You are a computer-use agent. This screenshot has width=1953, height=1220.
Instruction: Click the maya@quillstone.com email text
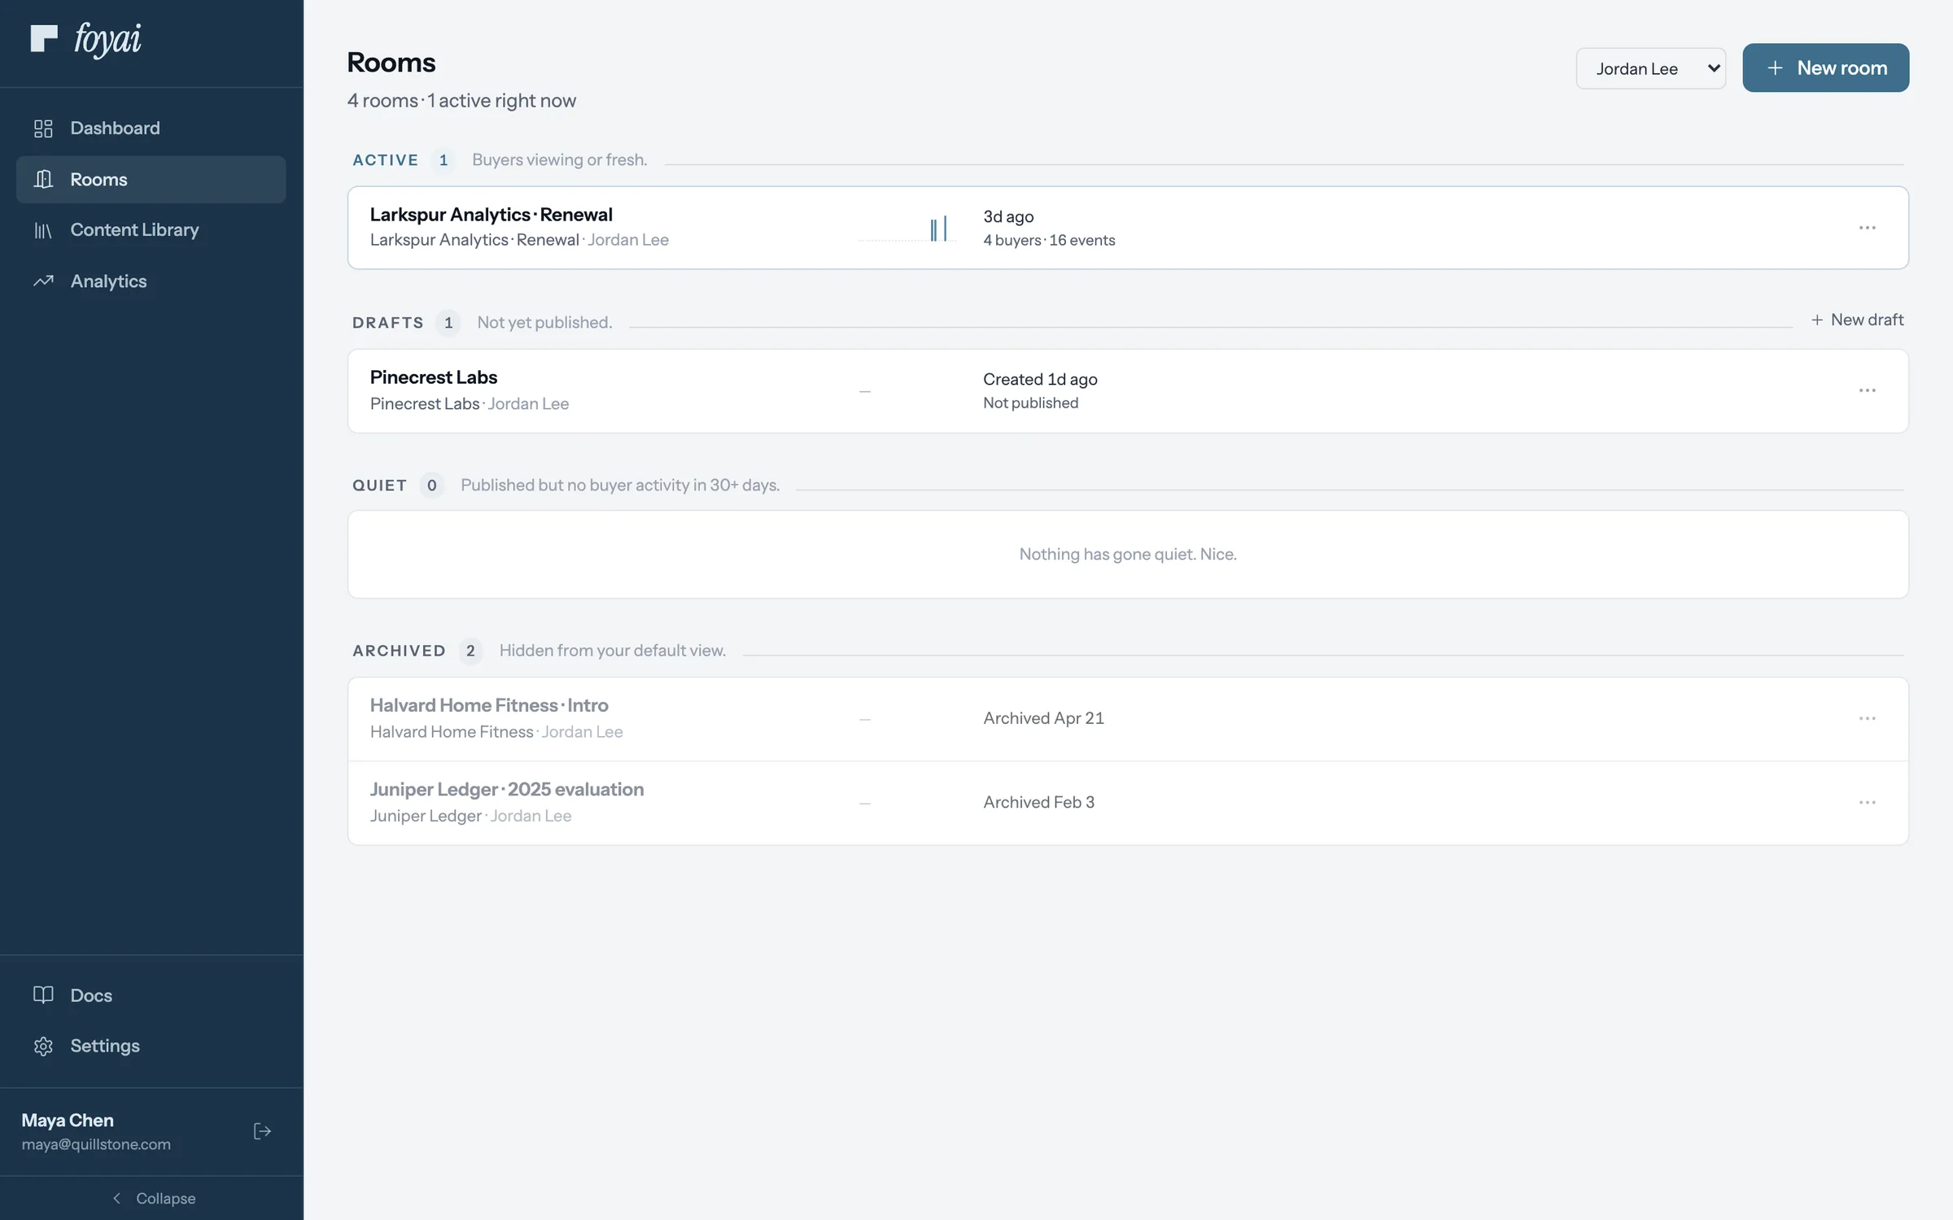tap(96, 1144)
